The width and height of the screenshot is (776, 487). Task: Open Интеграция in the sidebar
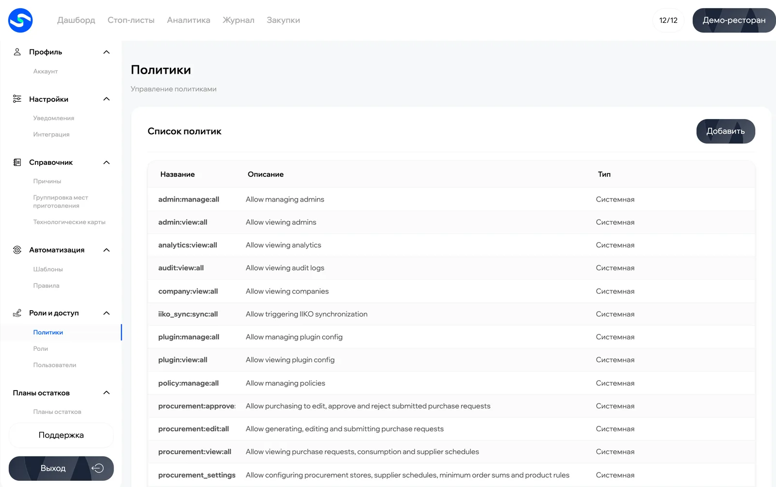[51, 135]
